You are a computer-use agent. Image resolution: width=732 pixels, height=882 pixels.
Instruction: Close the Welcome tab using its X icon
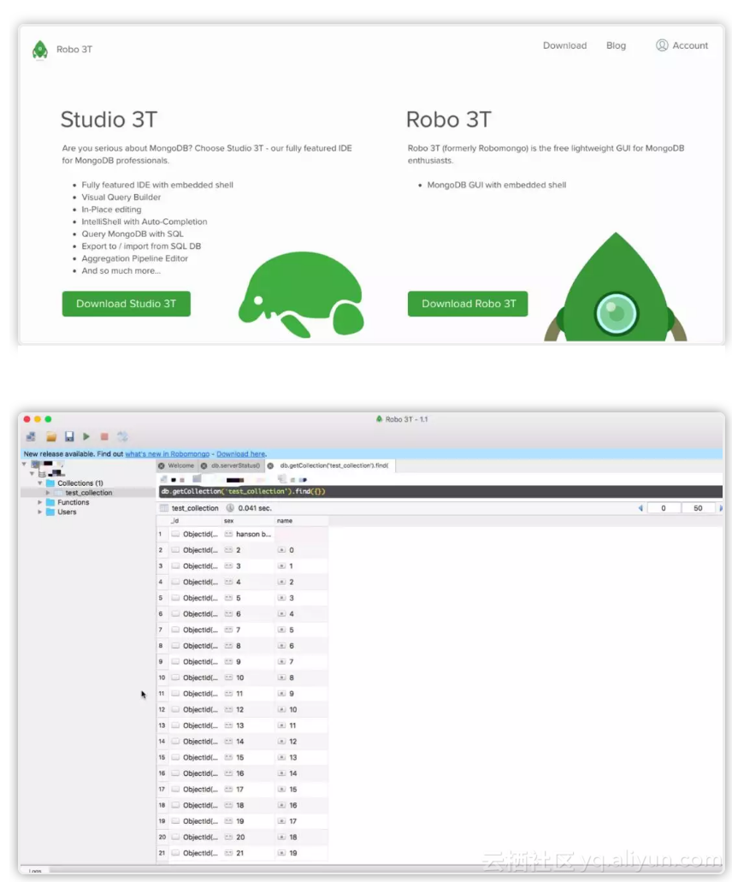pyautogui.click(x=162, y=465)
